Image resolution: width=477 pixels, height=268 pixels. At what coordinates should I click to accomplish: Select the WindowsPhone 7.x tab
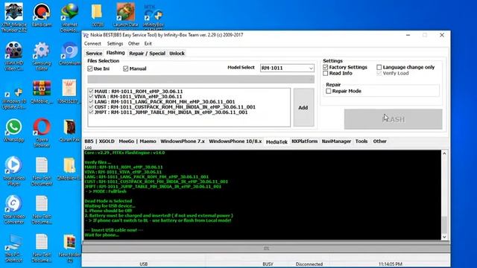pyautogui.click(x=183, y=141)
